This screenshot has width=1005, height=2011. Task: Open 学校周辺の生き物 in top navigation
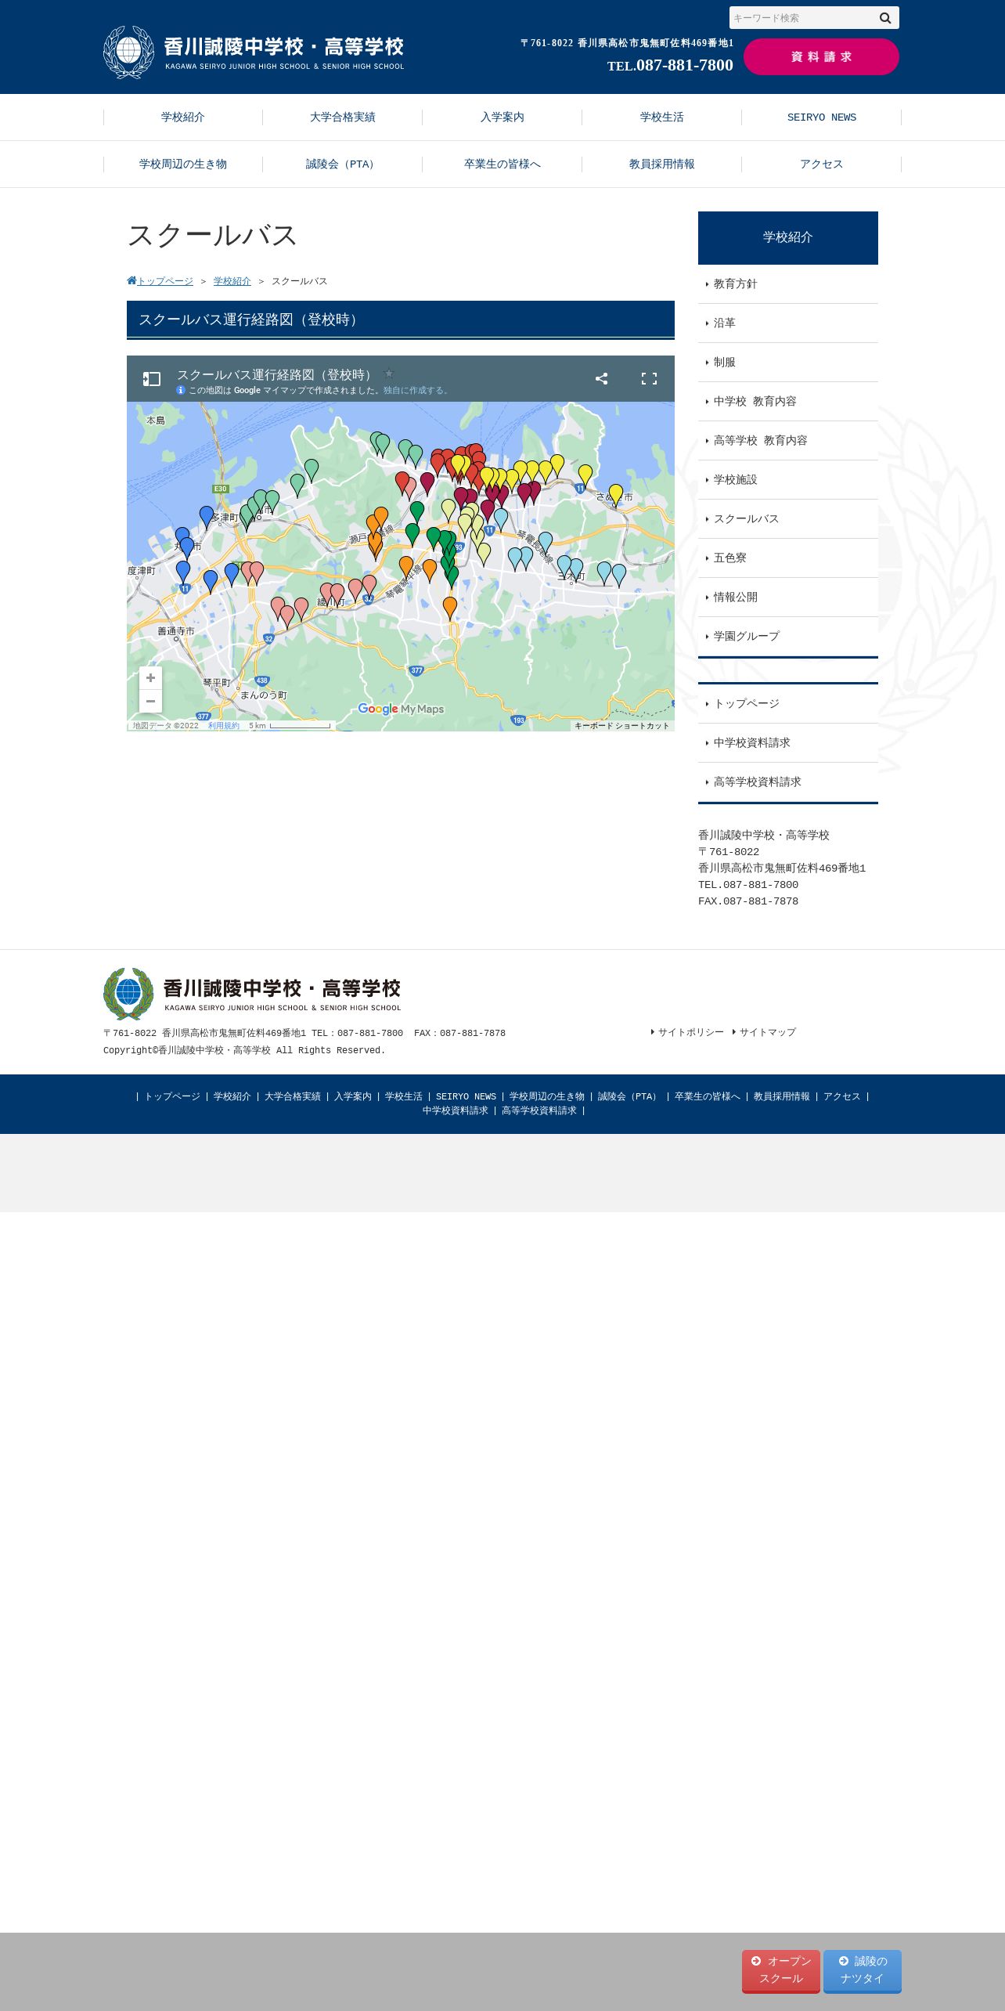coord(183,164)
